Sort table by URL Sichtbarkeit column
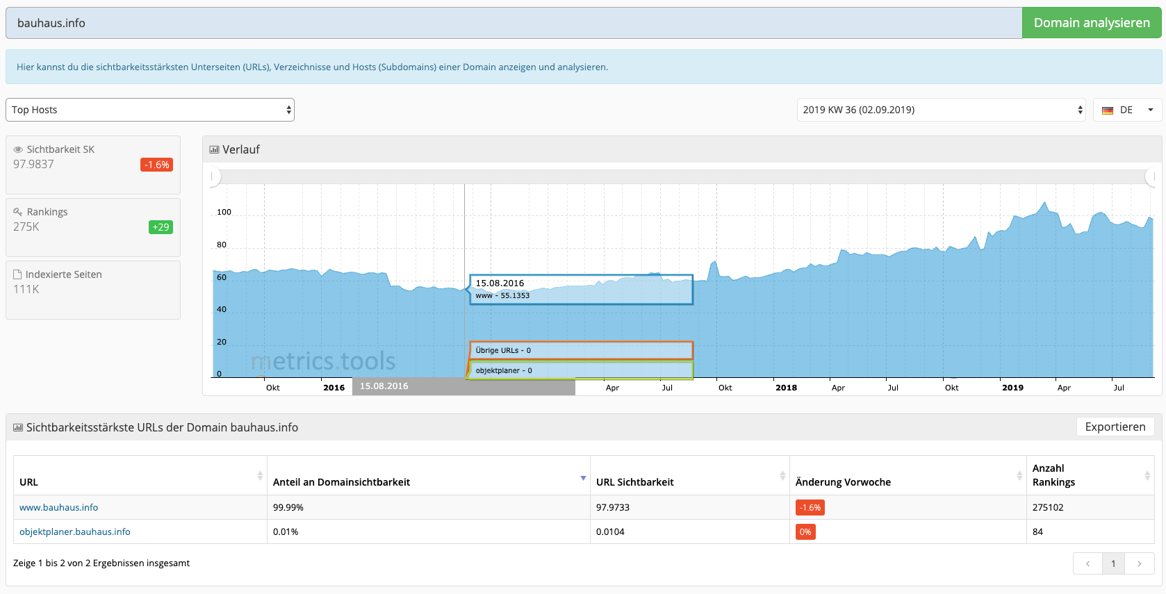The width and height of the screenshot is (1166, 594). 690,475
